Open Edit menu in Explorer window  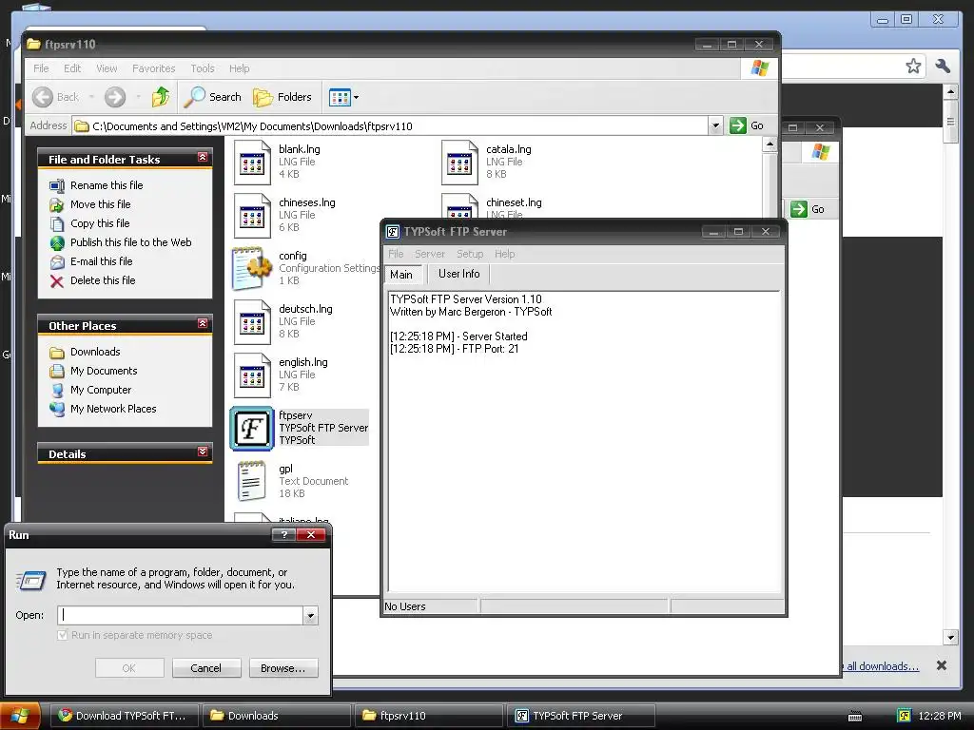click(x=72, y=68)
